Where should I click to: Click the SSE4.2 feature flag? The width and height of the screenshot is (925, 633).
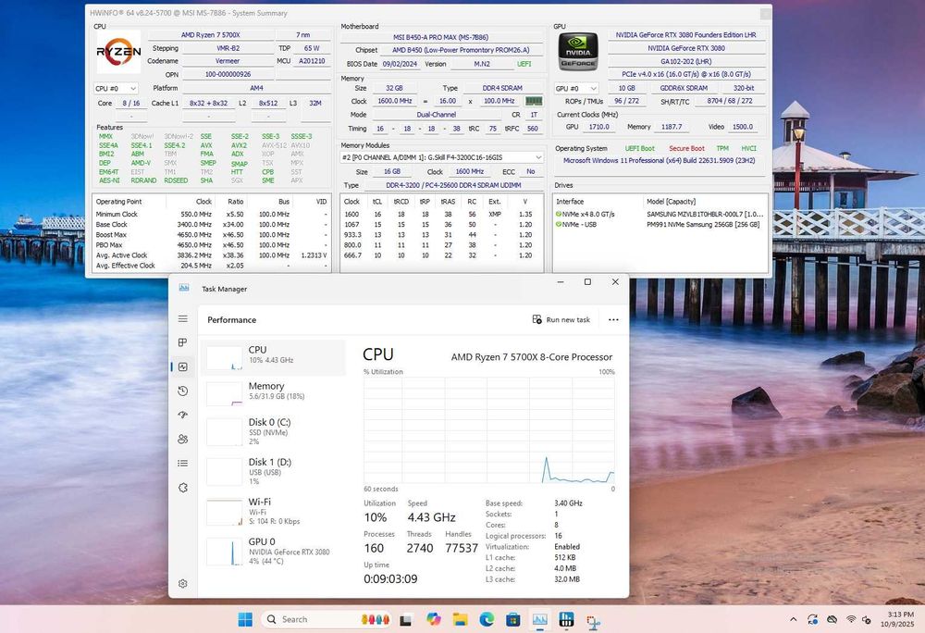point(174,145)
